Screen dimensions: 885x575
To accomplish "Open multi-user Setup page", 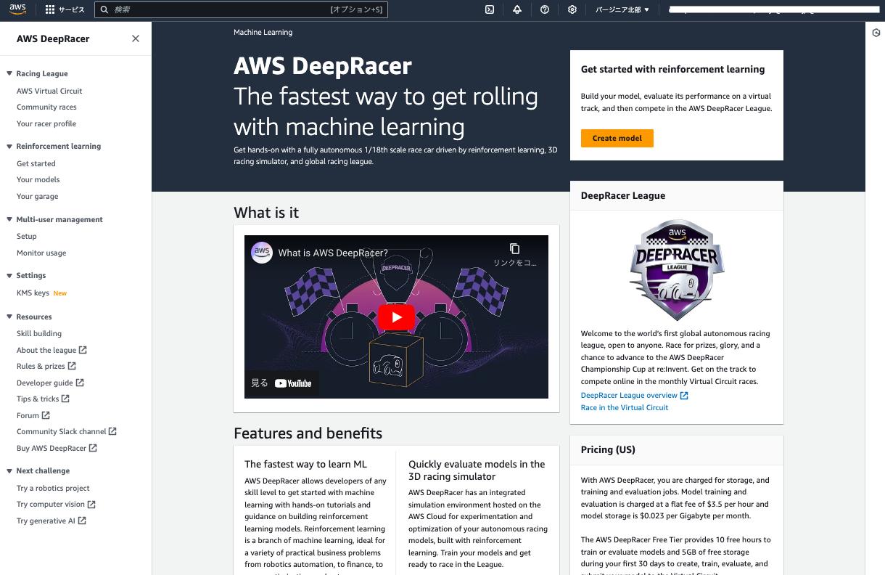I will coord(27,236).
